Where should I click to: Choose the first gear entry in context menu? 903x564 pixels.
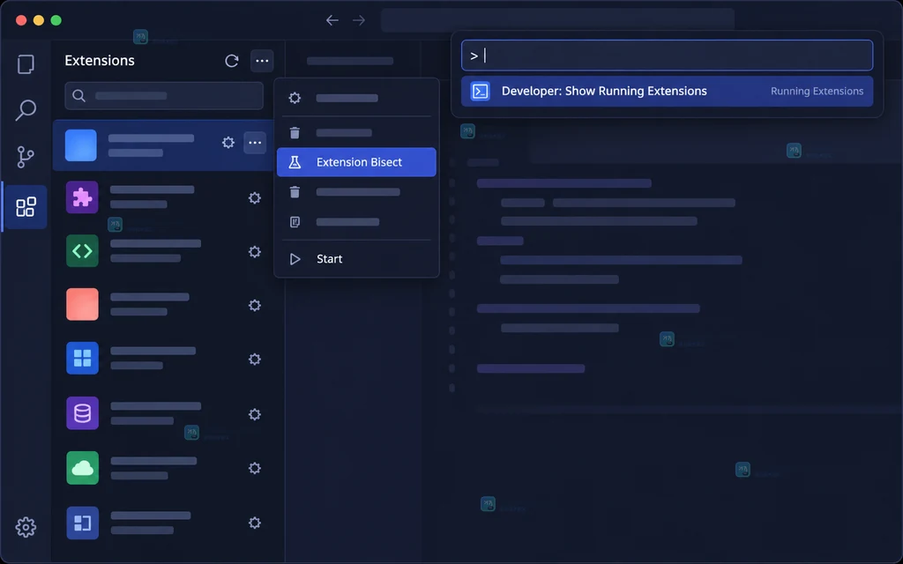point(356,99)
